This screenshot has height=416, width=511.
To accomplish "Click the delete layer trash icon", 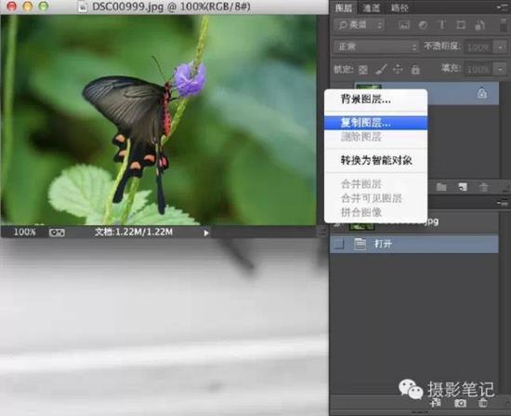I will pos(484,187).
